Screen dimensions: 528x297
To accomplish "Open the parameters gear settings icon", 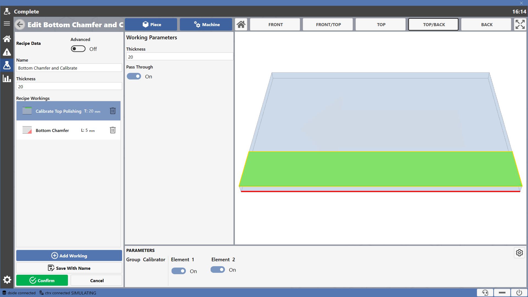I will (x=519, y=253).
